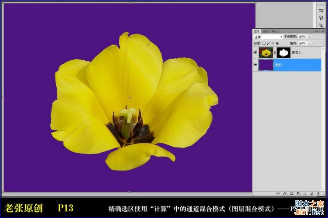The height and width of the screenshot is (218, 328).
Task: Click top-middle transform handle
Action: coord(130,3)
